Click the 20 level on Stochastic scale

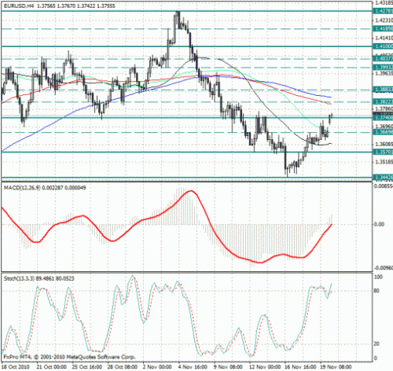pos(376,343)
